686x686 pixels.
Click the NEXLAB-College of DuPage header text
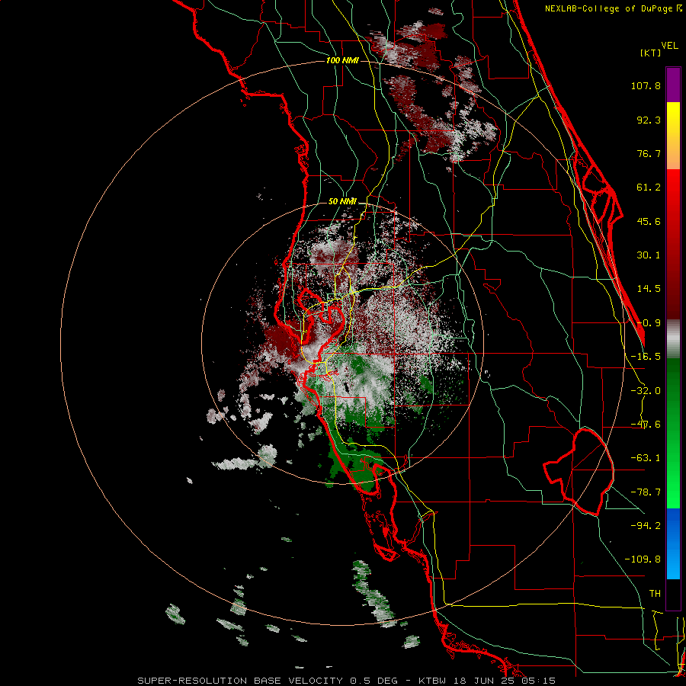613,8
